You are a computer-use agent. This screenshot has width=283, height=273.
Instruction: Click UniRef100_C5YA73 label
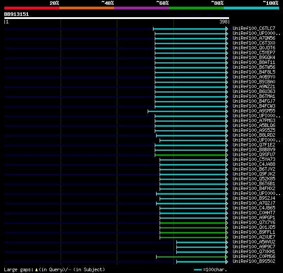254,160
